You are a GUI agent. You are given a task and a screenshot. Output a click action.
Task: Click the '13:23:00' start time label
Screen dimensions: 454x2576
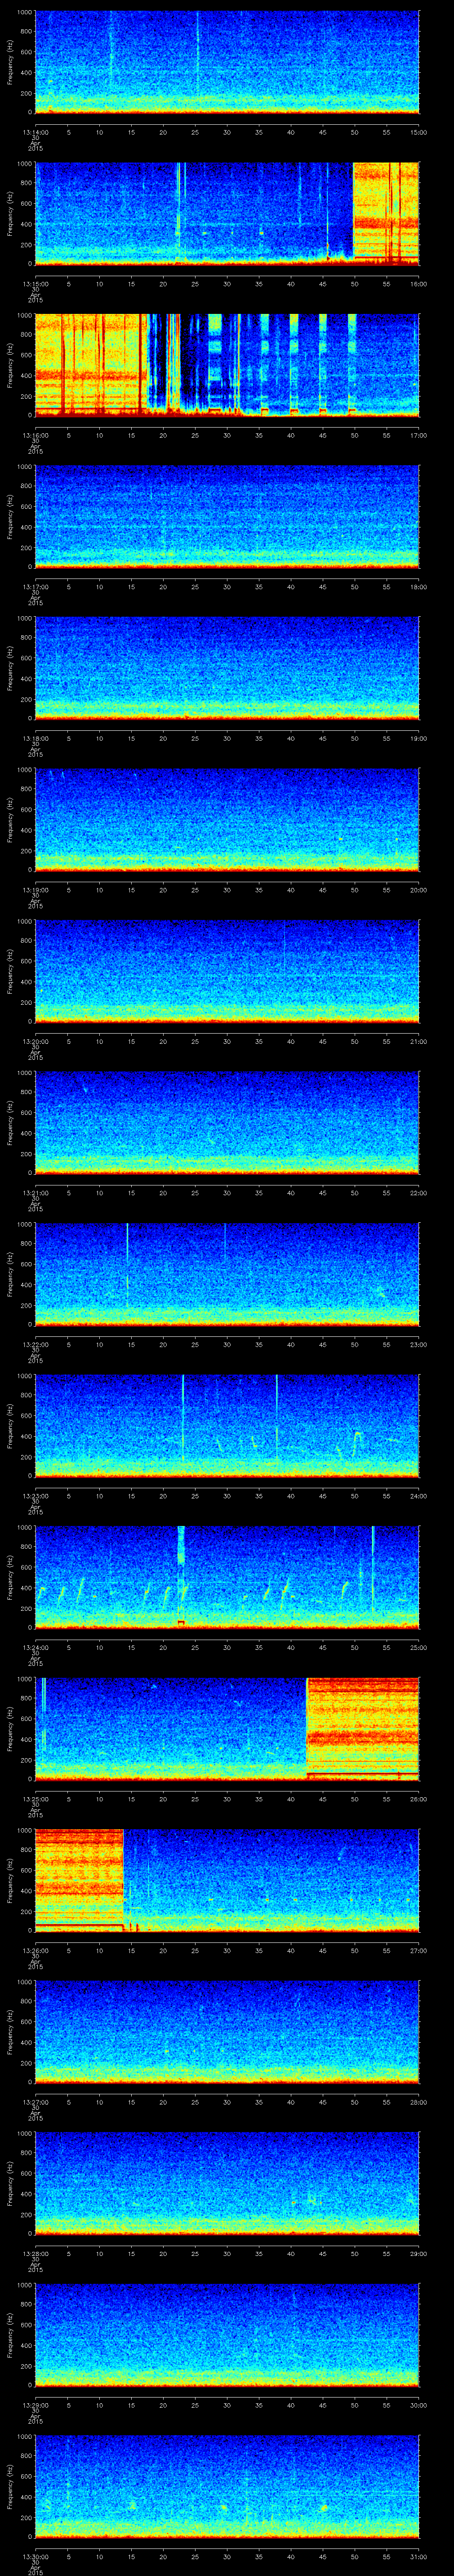tap(35, 1495)
